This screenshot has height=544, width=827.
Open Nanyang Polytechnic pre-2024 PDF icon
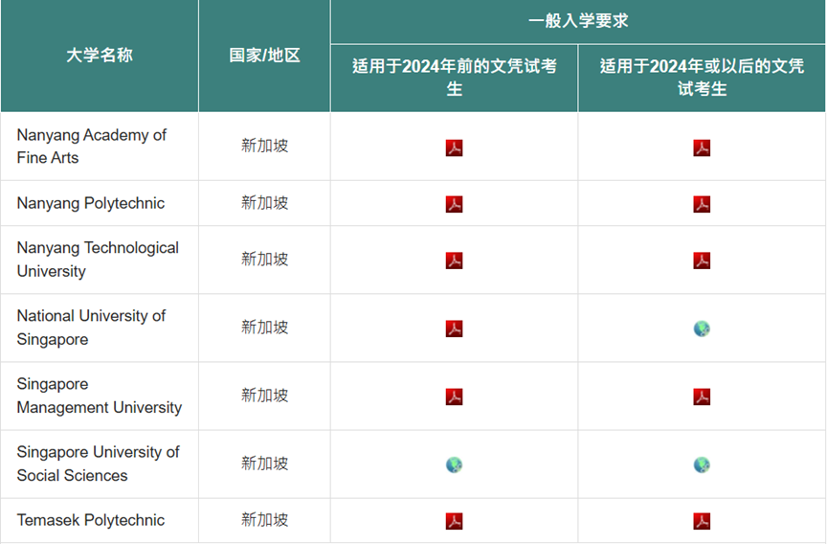(454, 204)
